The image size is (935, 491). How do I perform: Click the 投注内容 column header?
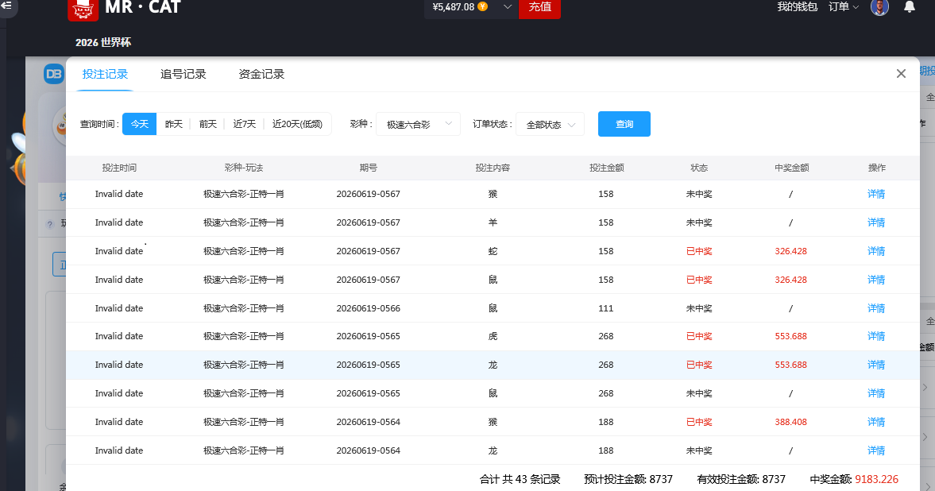(x=493, y=168)
